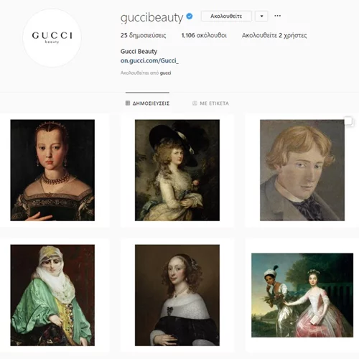
Task: Switch to the ΜΕ ΕΤΙΚΕΤΑ tagged tab
Action: click(x=210, y=103)
